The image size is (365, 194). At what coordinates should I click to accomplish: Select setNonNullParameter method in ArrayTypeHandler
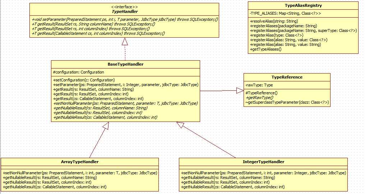(x=80, y=173)
